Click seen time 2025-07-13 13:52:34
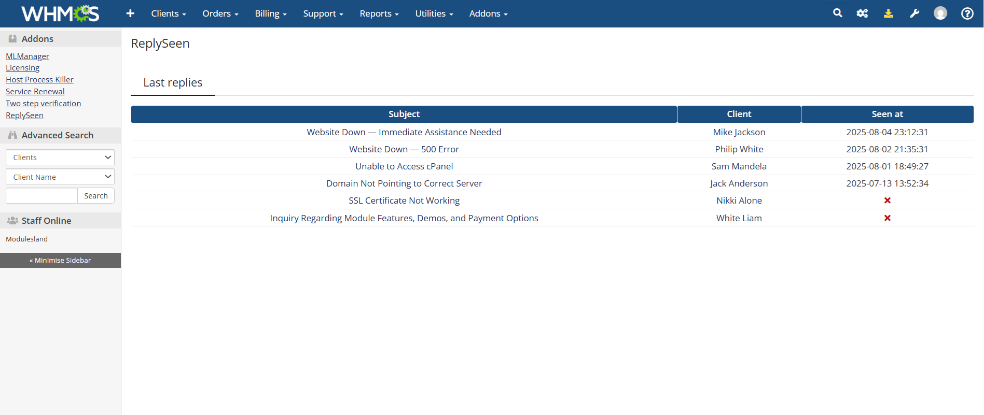984x415 pixels. point(888,183)
